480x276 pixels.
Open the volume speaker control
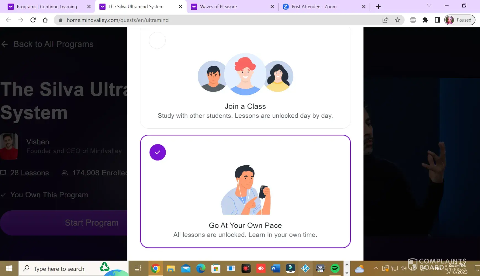[404, 268]
